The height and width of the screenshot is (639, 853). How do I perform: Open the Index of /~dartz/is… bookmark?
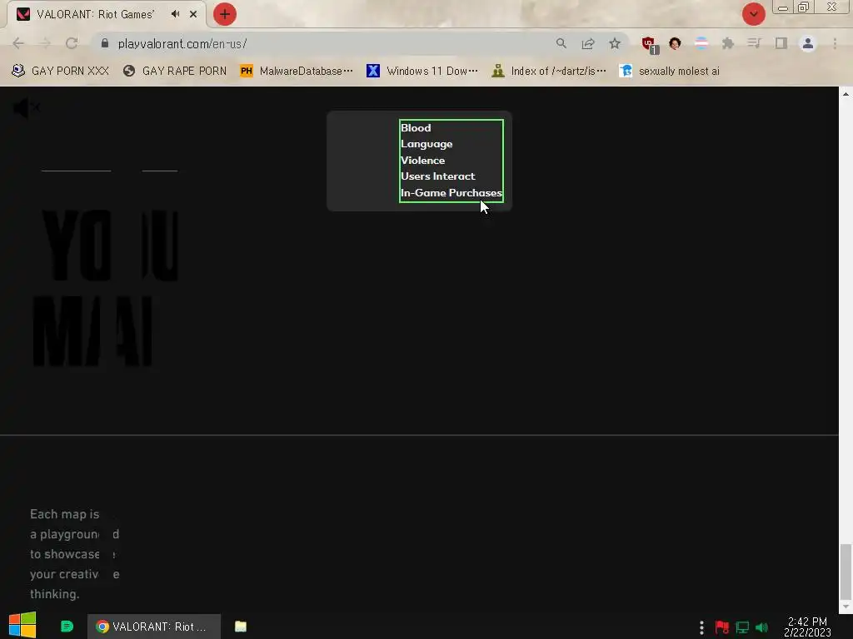coord(549,72)
